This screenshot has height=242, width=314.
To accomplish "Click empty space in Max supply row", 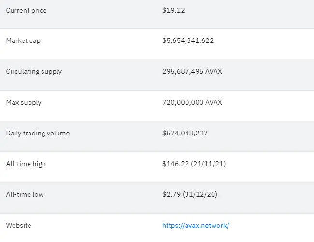I will 268,106.
